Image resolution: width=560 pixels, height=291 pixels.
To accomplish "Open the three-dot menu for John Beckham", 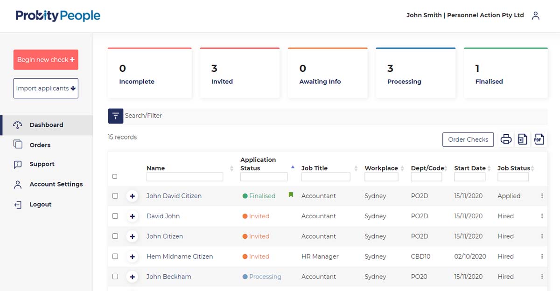I will pyautogui.click(x=542, y=277).
